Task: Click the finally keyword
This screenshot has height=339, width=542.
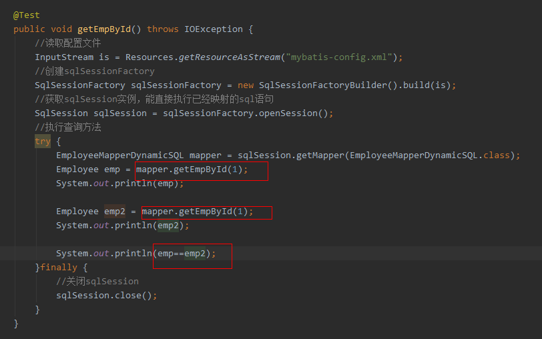Action: click(x=59, y=267)
